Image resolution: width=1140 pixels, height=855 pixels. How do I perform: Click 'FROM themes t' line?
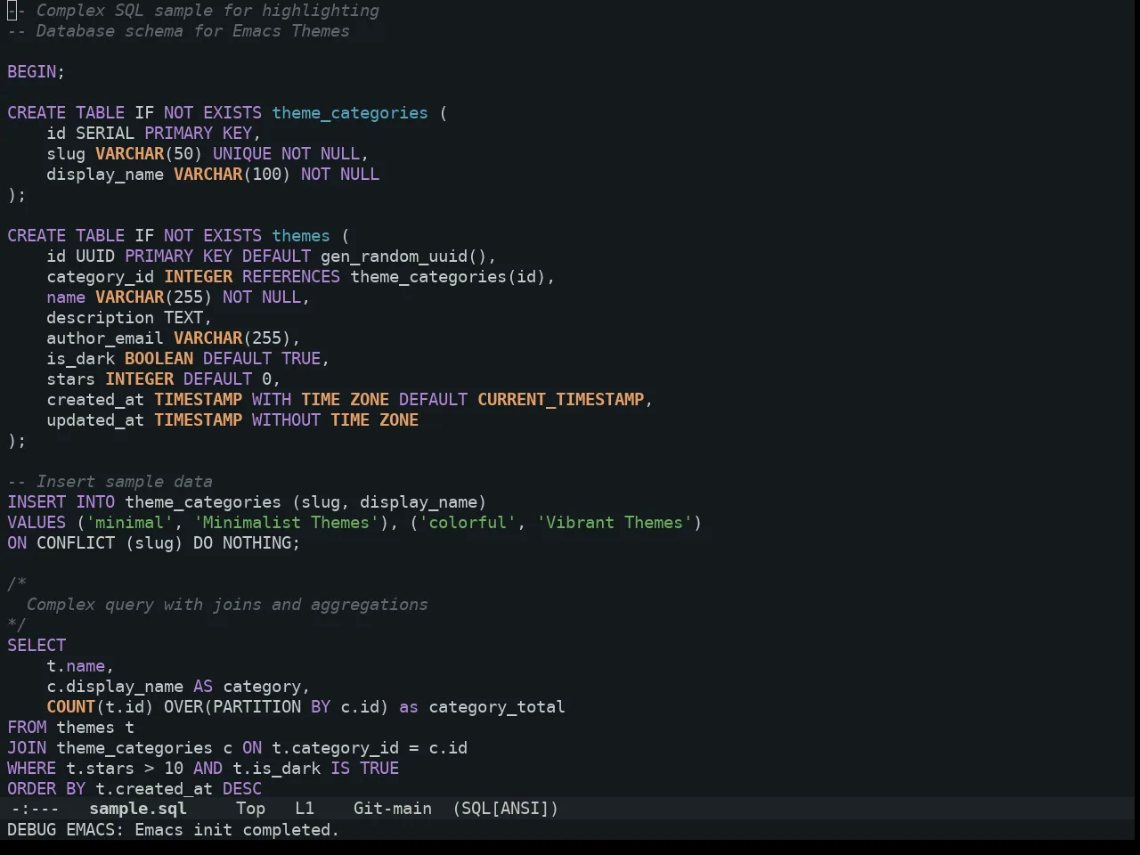71,728
